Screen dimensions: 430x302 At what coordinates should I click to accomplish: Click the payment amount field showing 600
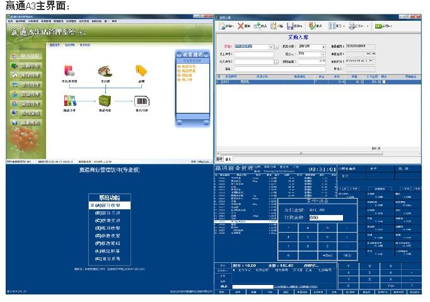326,218
